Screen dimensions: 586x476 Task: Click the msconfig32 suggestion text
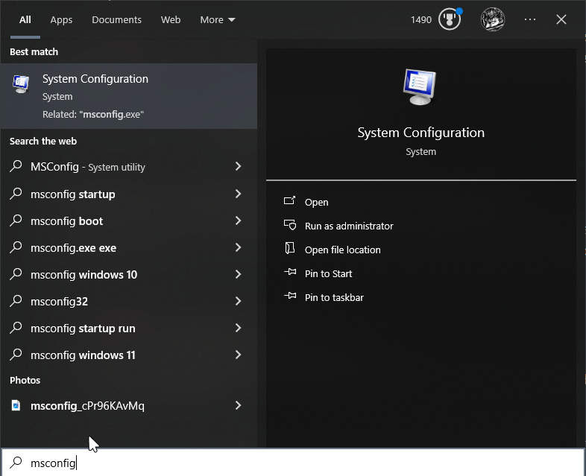point(59,302)
